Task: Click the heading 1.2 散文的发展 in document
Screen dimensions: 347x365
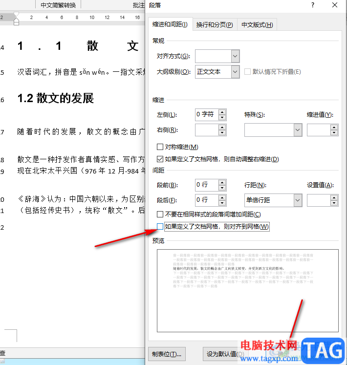Action: pos(56,98)
